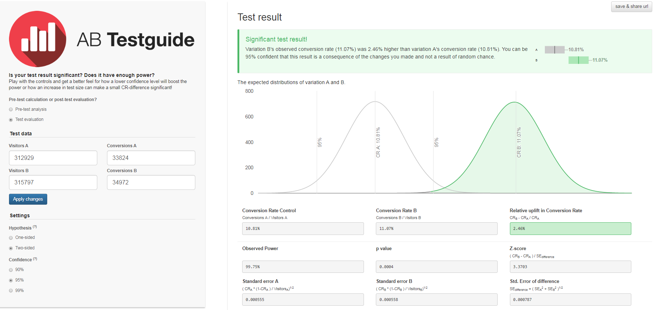Focus the Visitors A input field
The height and width of the screenshot is (310, 658).
(x=53, y=158)
